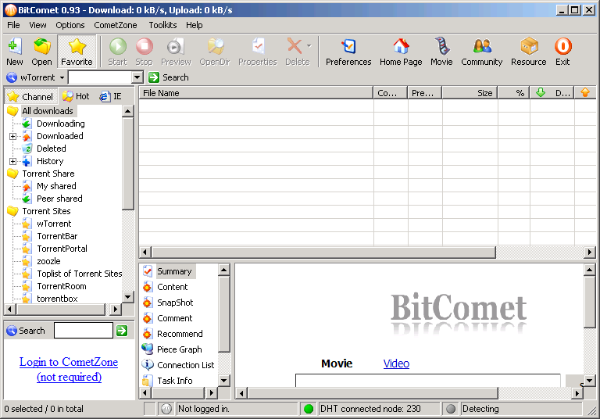Open the Community toolbar icon
This screenshot has width=600, height=419.
click(x=482, y=52)
